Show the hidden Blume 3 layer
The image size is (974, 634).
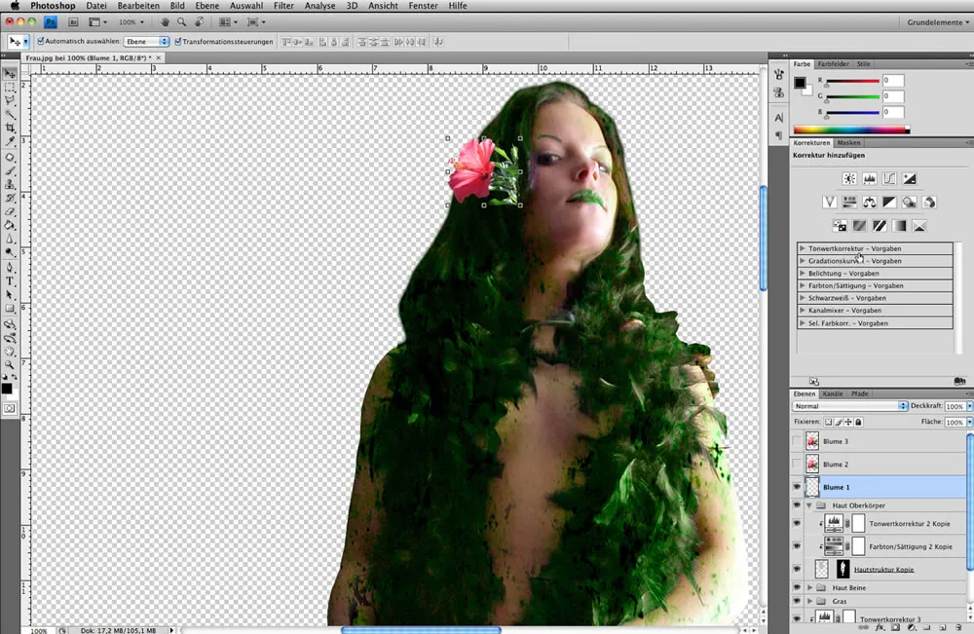tap(797, 440)
